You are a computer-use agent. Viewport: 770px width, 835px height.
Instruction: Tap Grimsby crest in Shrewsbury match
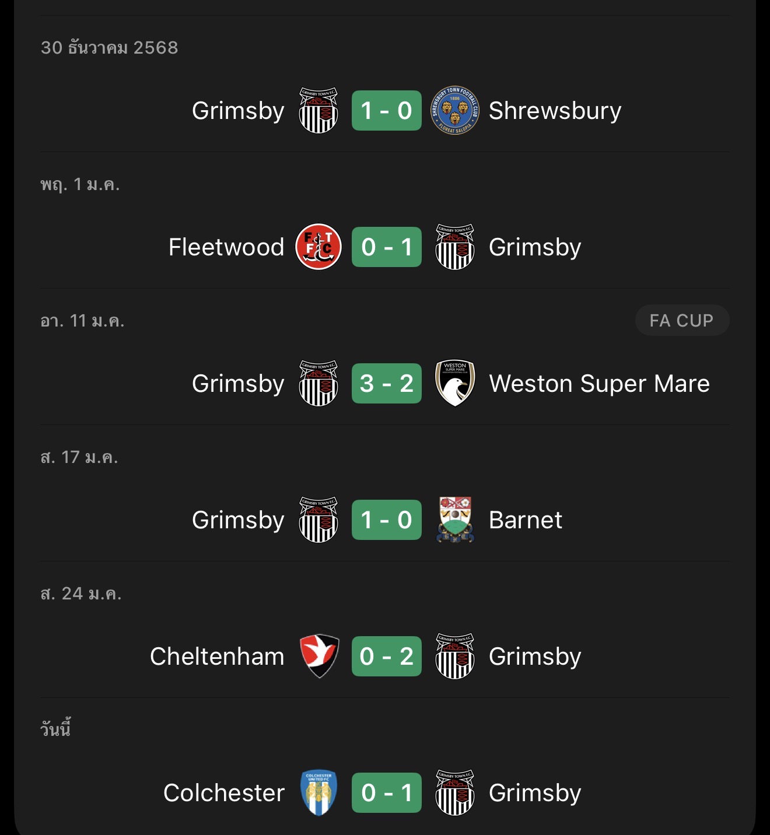click(x=318, y=111)
